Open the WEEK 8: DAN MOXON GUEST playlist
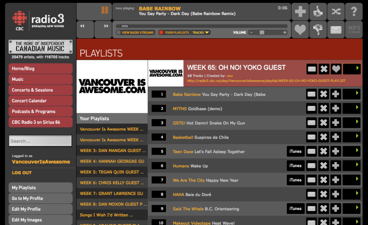This screenshot has width=368, height=225. [112, 204]
